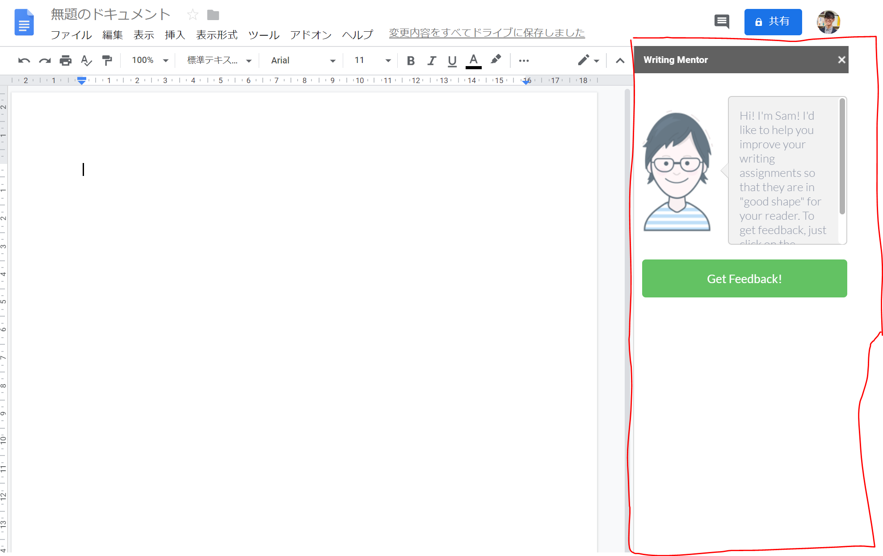Open the comment history icon

(722, 21)
